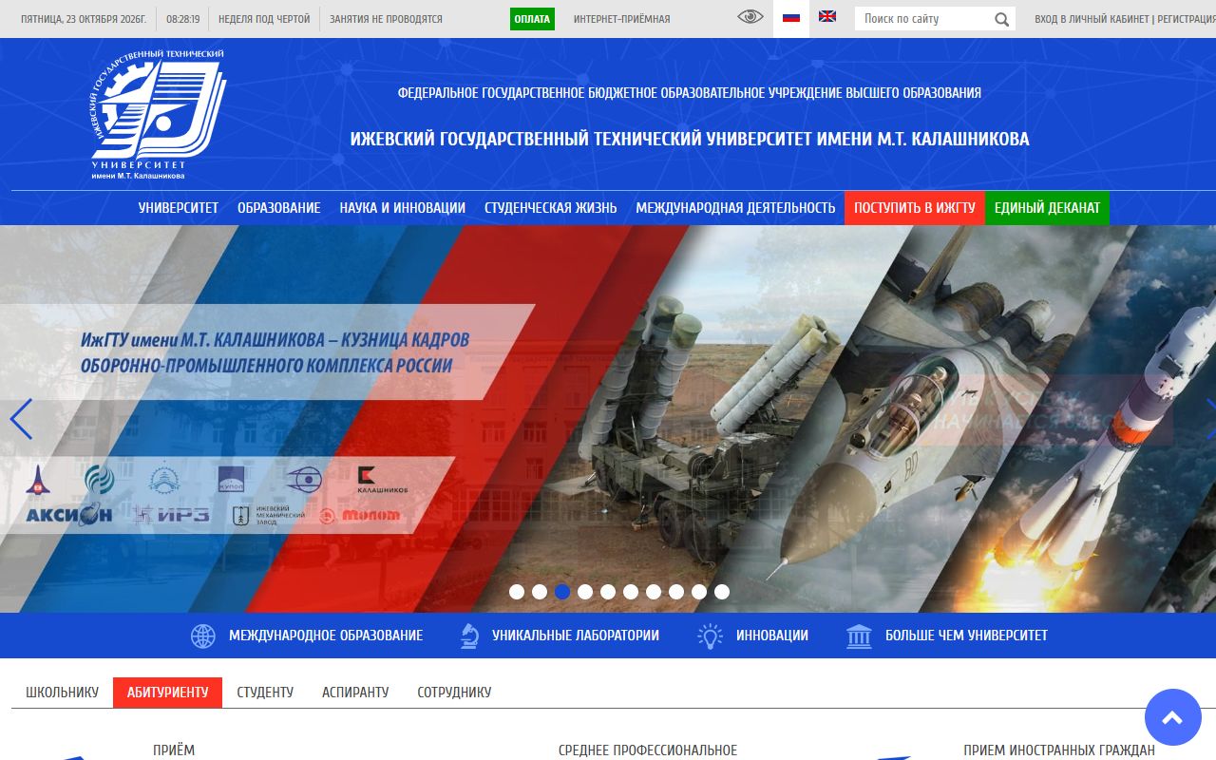Viewport: 1216px width, 760px height.
Task: Click the ИРЗ partner logo
Action: coord(172,515)
